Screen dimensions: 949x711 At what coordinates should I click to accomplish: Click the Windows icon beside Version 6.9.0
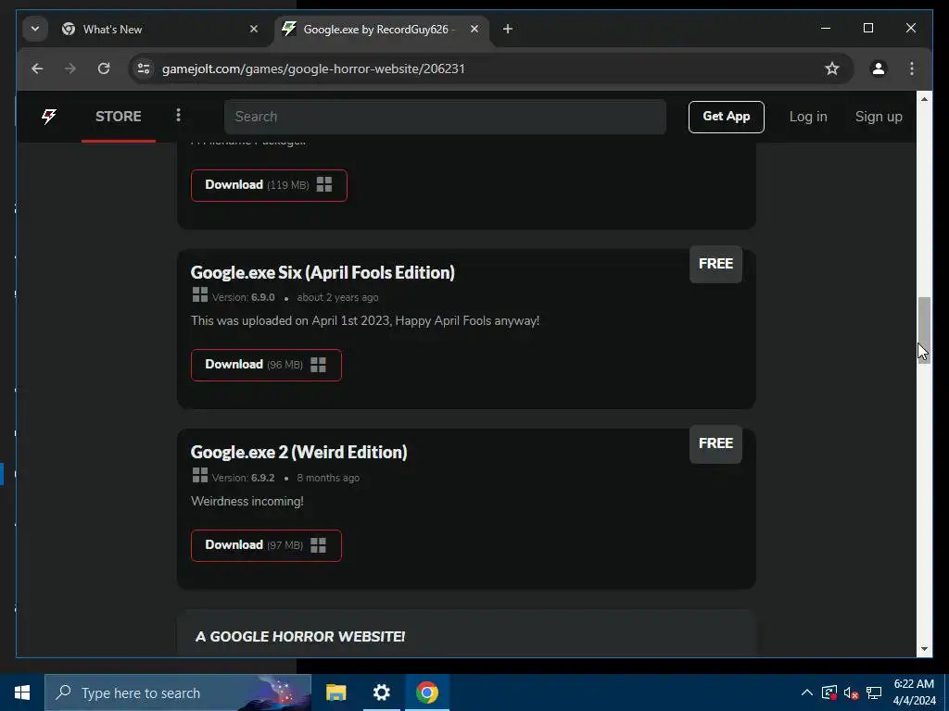(200, 294)
